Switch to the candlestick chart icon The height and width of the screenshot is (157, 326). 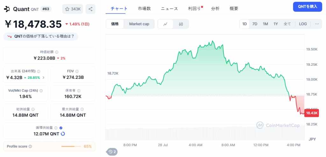point(181,24)
